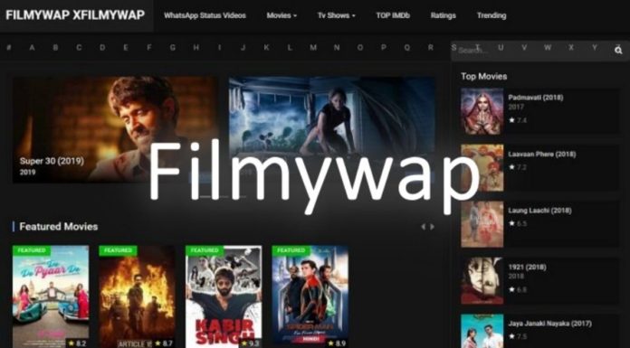This screenshot has width=630, height=348.
Task: Open the Ratings page
Action: 444,15
